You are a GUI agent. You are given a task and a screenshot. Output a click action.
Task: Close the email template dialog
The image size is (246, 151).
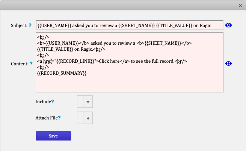tap(240, 6)
